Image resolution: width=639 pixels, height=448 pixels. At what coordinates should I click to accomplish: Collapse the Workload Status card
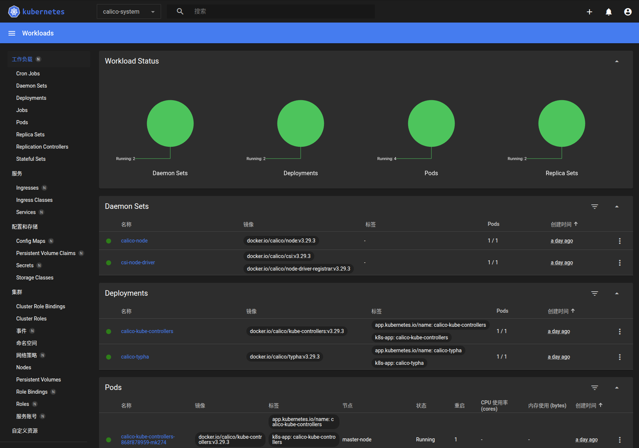pos(617,61)
